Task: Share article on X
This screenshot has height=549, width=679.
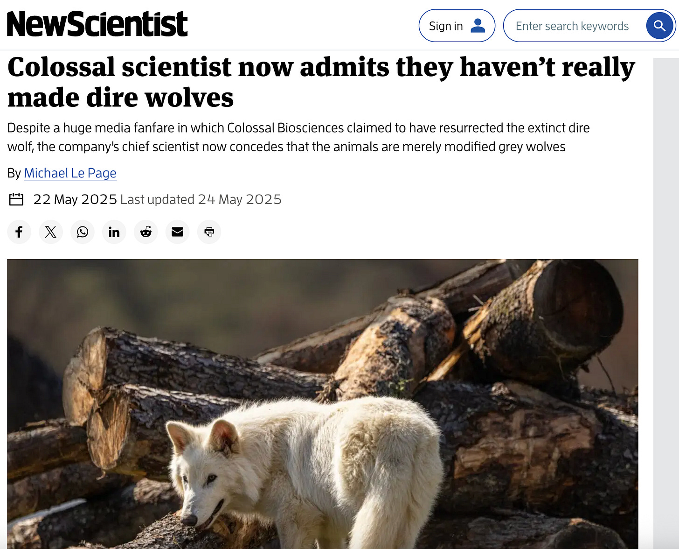Action: pos(51,232)
